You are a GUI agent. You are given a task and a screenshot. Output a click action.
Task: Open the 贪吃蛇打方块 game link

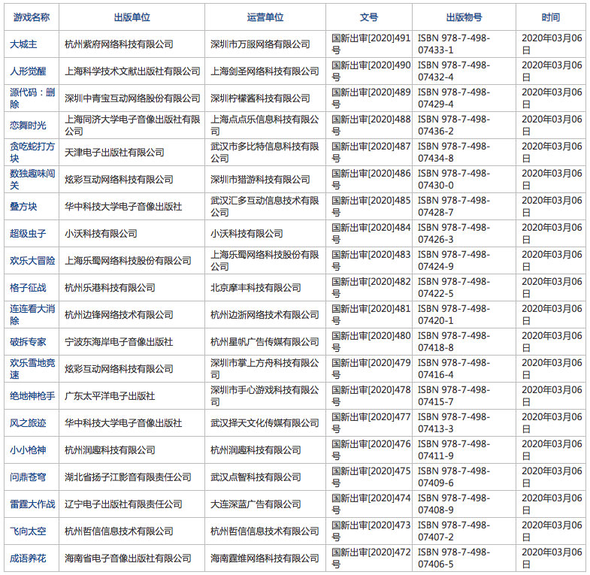pyautogui.click(x=32, y=153)
